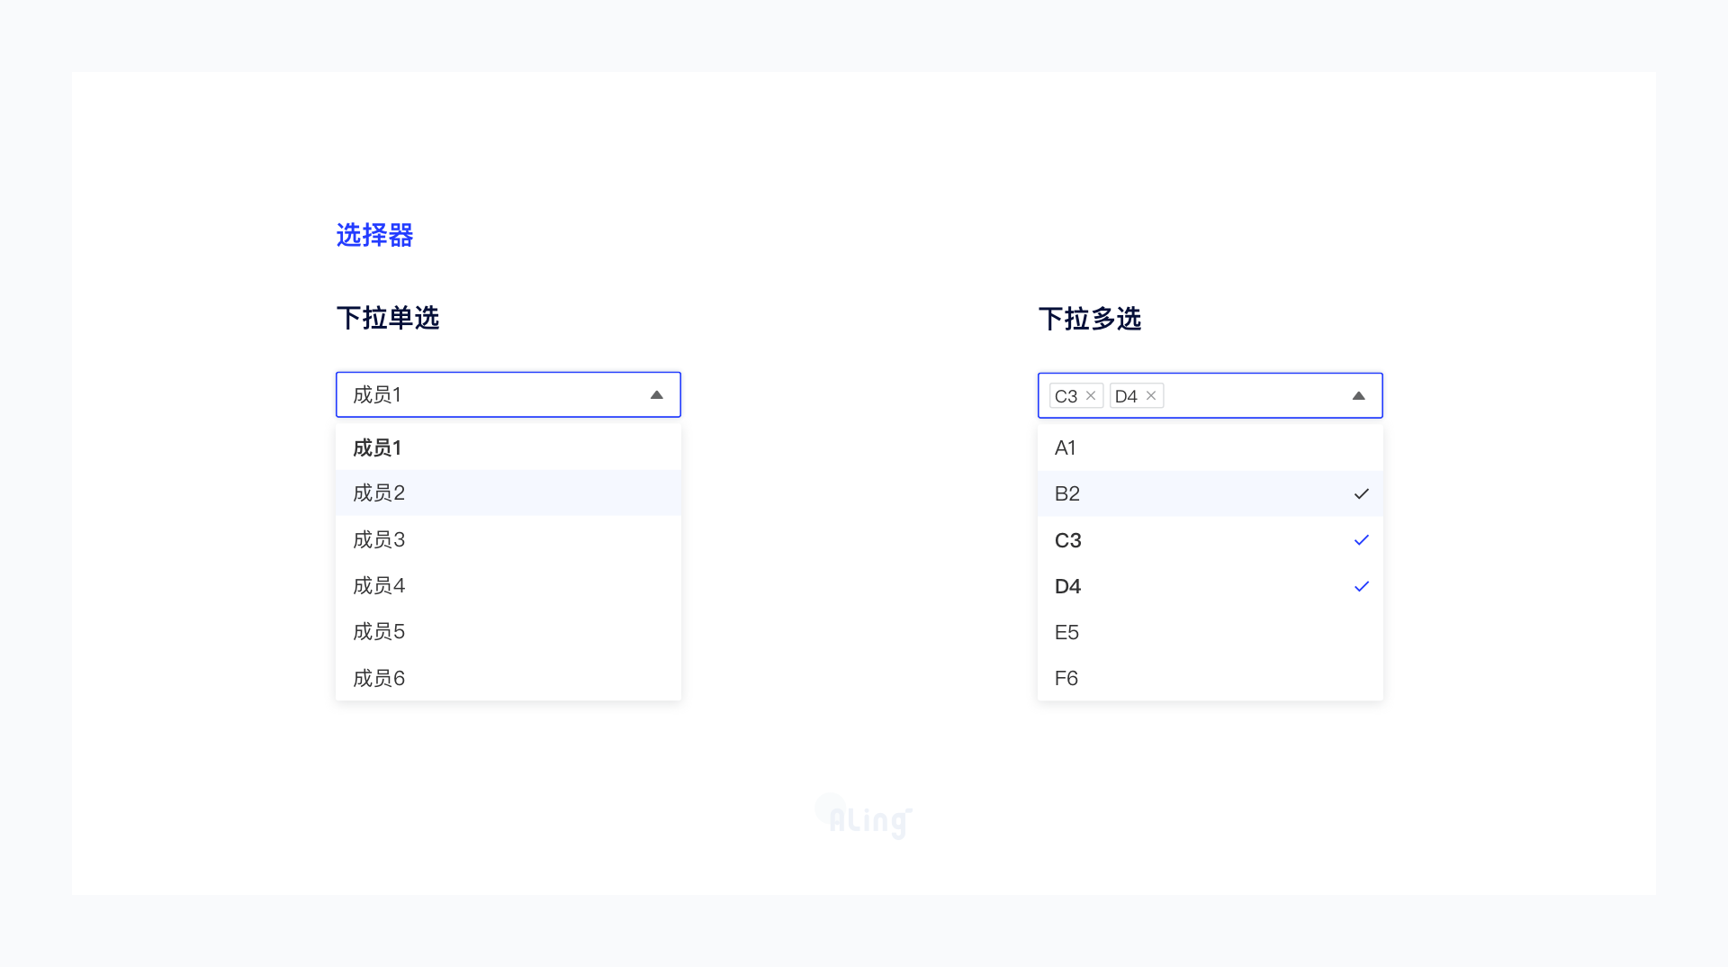Select option A1 in multi-select list
Screen dimensions: 1728x967
[1066, 447]
